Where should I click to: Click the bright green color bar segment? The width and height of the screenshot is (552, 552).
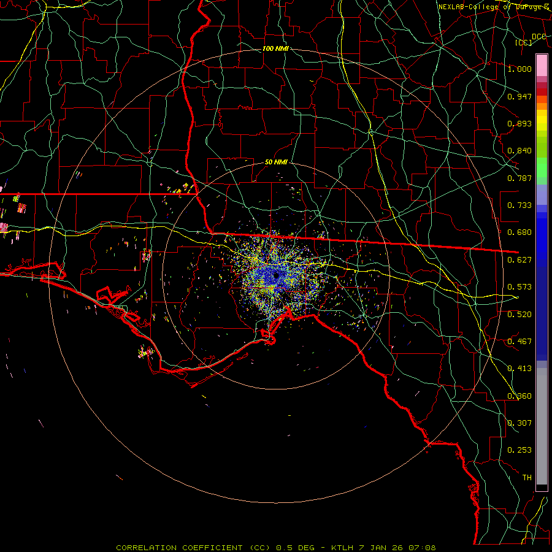(542, 167)
